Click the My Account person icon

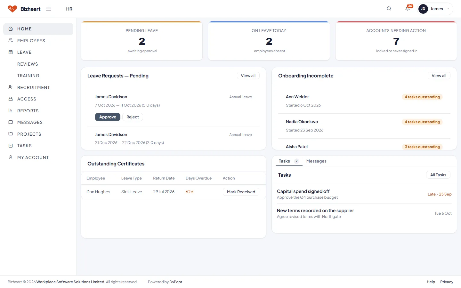click(11, 157)
